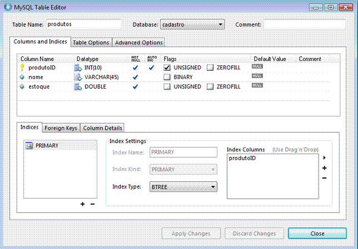Viewport: 358px width, 249px height.
Task: Click the NULL default value icon for nome
Action: click(257, 75)
